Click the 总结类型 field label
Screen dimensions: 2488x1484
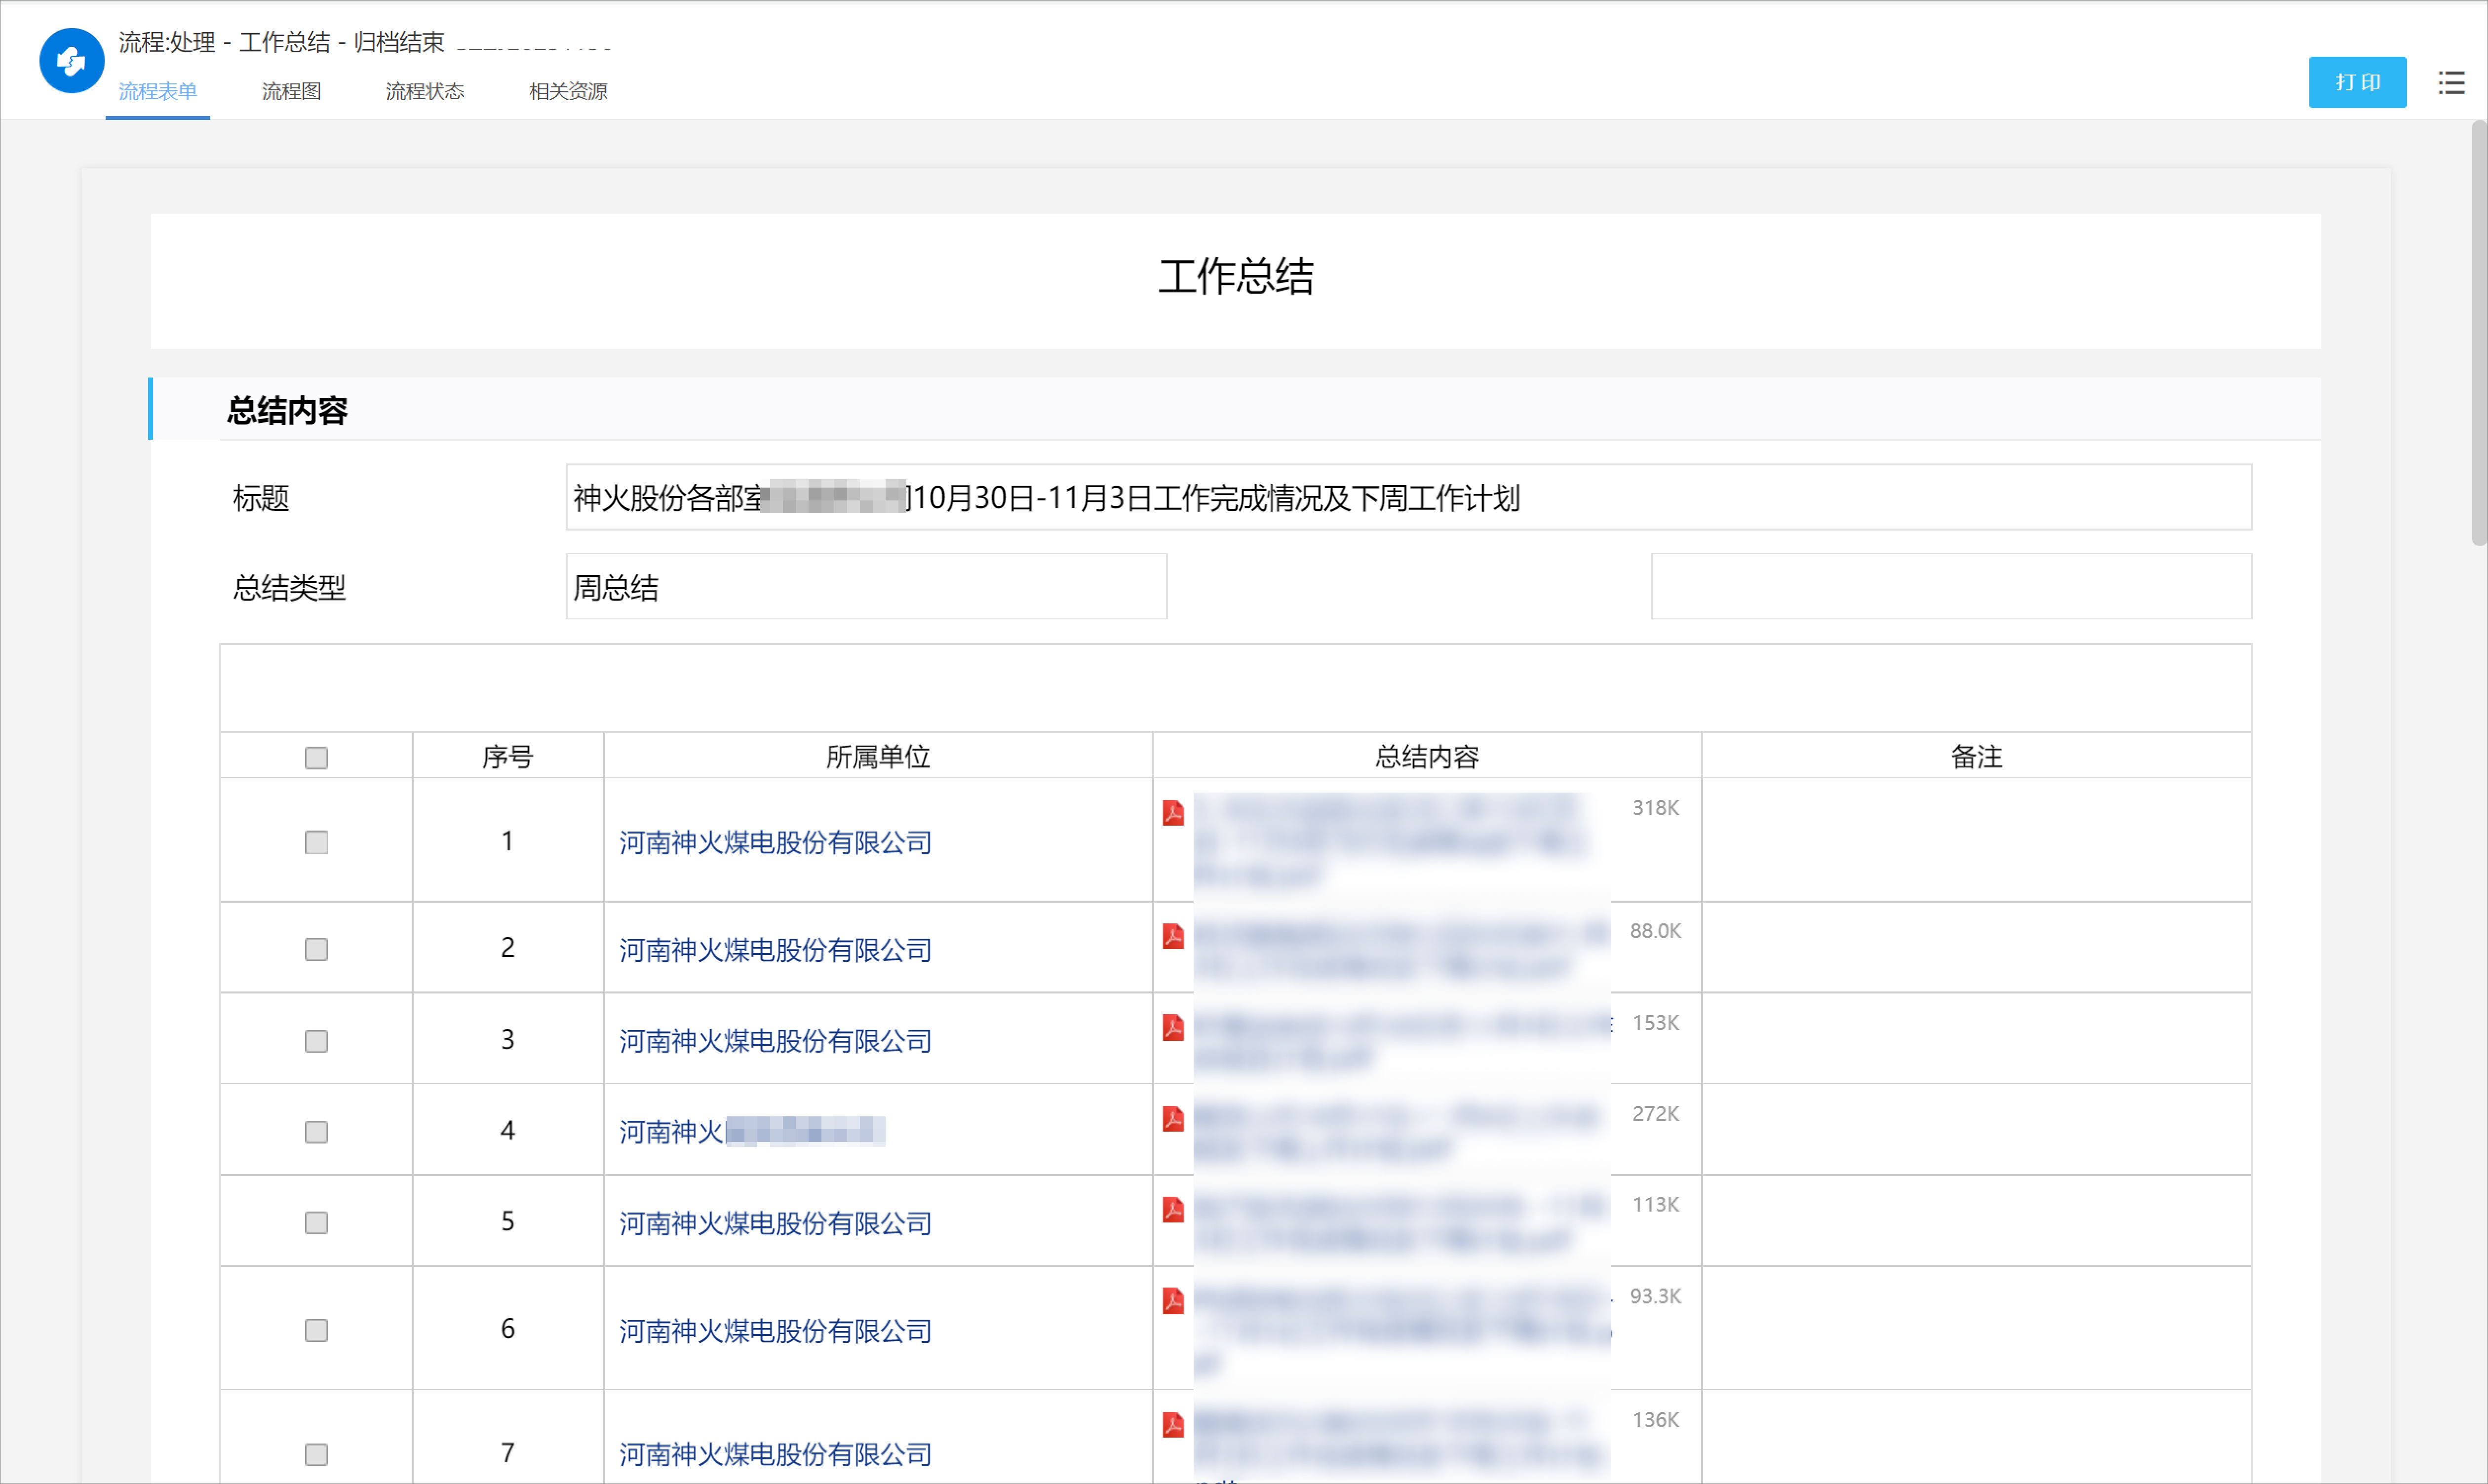(x=289, y=588)
